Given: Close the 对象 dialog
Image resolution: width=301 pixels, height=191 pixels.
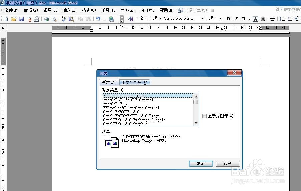Looking at the screenshot, I should click(x=234, y=73).
